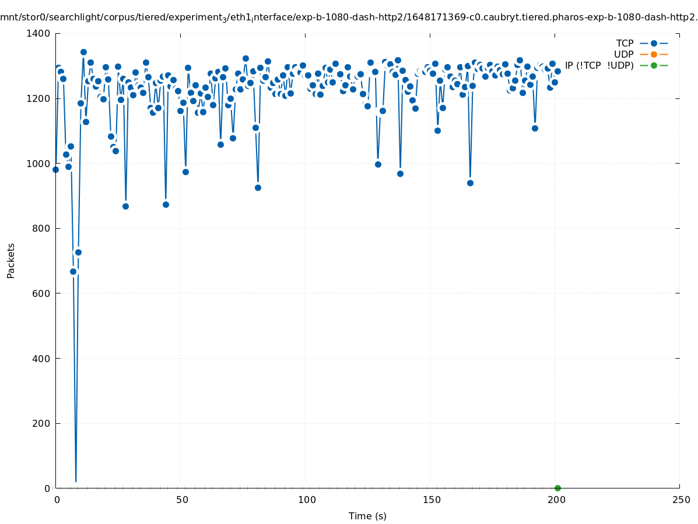Image resolution: width=698 pixels, height=524 pixels.
Task: Click the 1400 tick label on the y-axis
Action: coord(38,34)
